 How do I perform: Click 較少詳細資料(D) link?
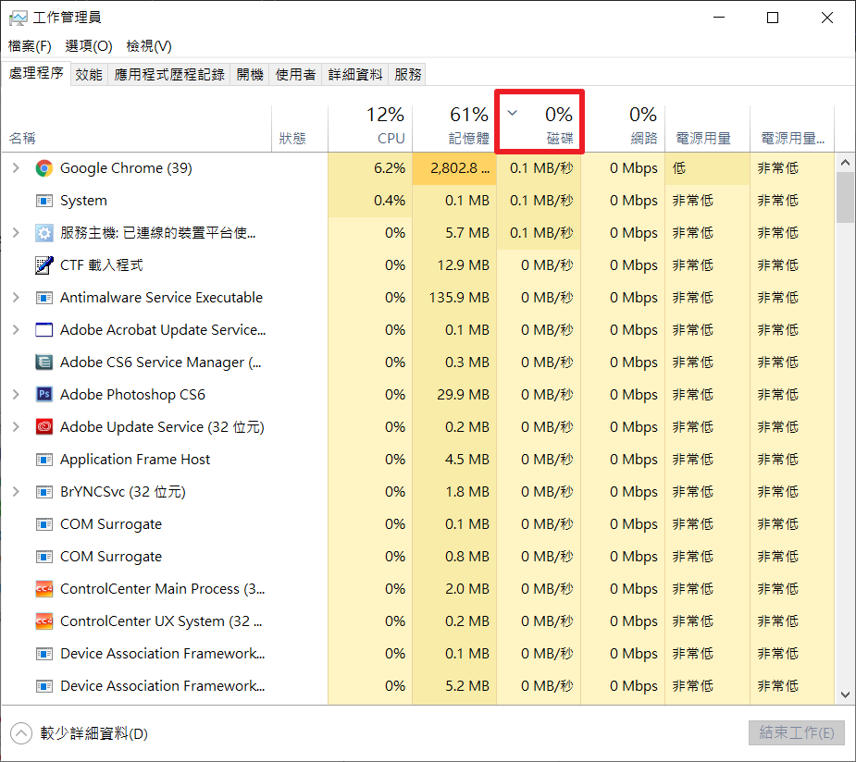click(x=93, y=733)
